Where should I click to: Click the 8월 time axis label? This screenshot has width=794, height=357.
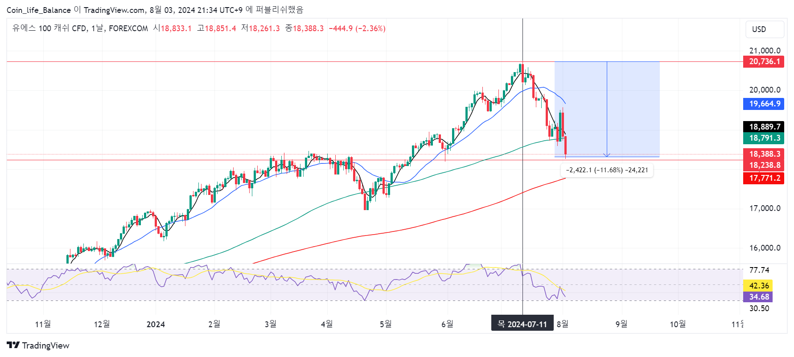(x=563, y=324)
